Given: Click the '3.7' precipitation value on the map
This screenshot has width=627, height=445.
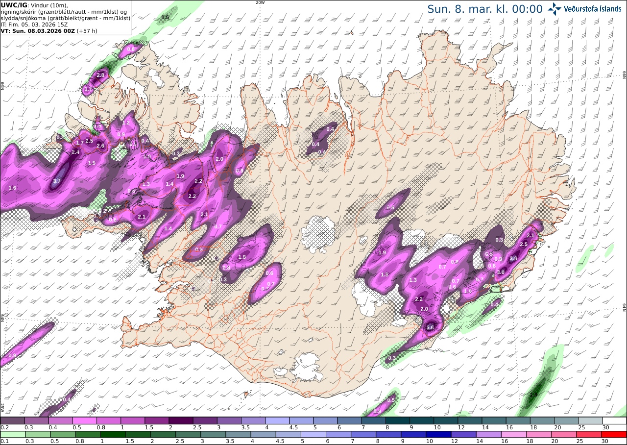Looking at the screenshot, I should 56,181.
